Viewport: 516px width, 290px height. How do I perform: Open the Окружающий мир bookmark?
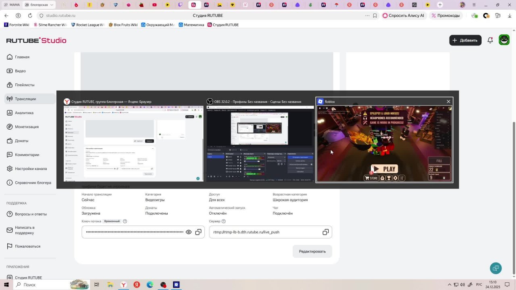pos(158,25)
